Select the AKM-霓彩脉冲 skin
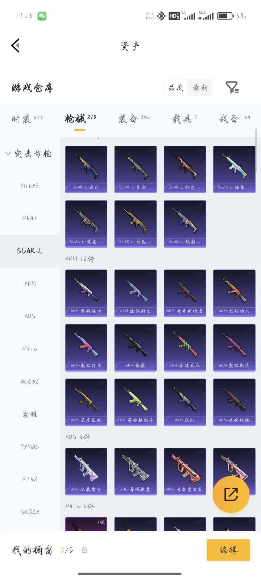The width and height of the screenshot is (261, 580). [86, 293]
